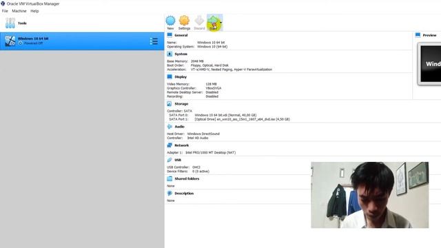441x248 pixels.
Task: Click the Tools icon in sidebar
Action: tap(10, 23)
